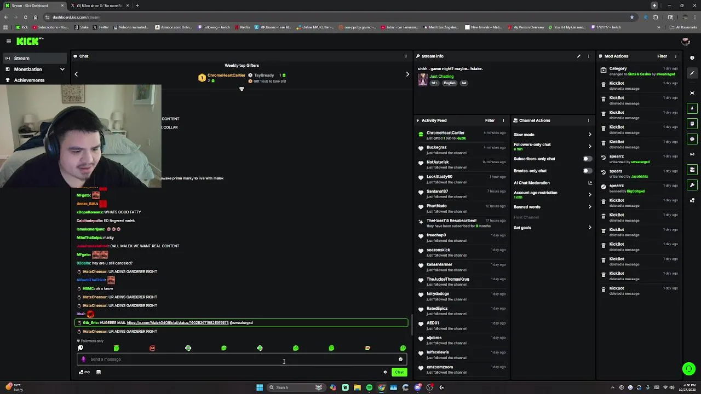The height and width of the screenshot is (394, 701).
Task: Toggle Subscribers-only chat switch
Action: point(587,159)
